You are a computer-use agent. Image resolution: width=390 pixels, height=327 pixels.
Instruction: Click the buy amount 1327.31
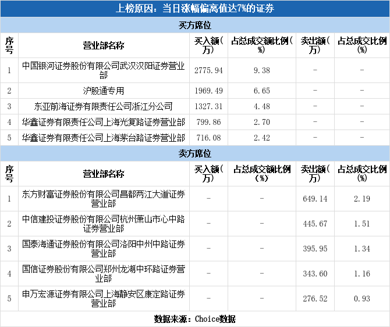click(208, 106)
